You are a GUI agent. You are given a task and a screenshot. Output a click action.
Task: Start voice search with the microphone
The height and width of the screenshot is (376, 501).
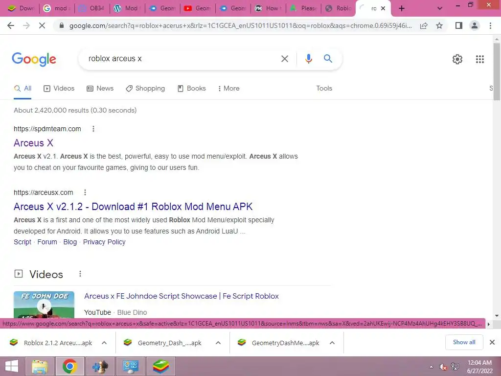coord(308,59)
